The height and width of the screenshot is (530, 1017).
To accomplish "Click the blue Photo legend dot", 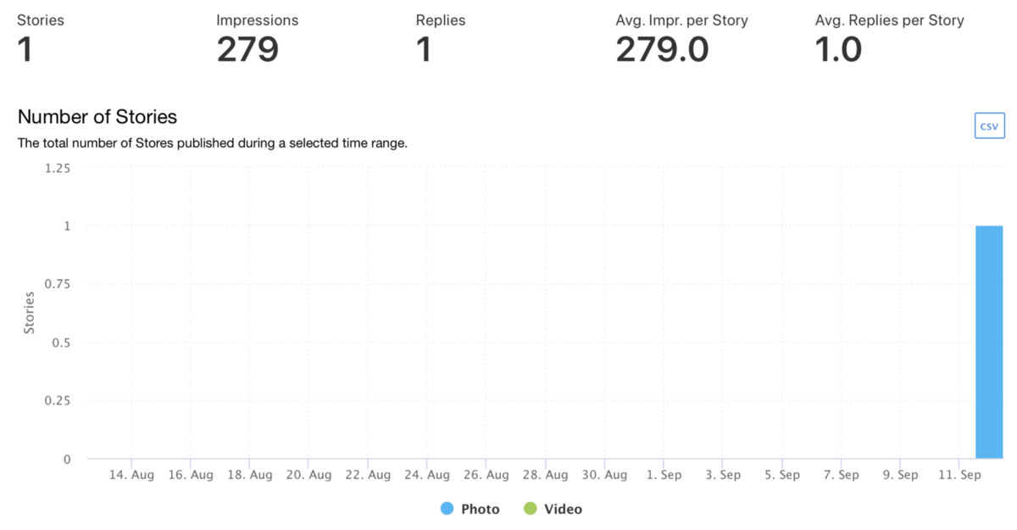I will point(447,509).
